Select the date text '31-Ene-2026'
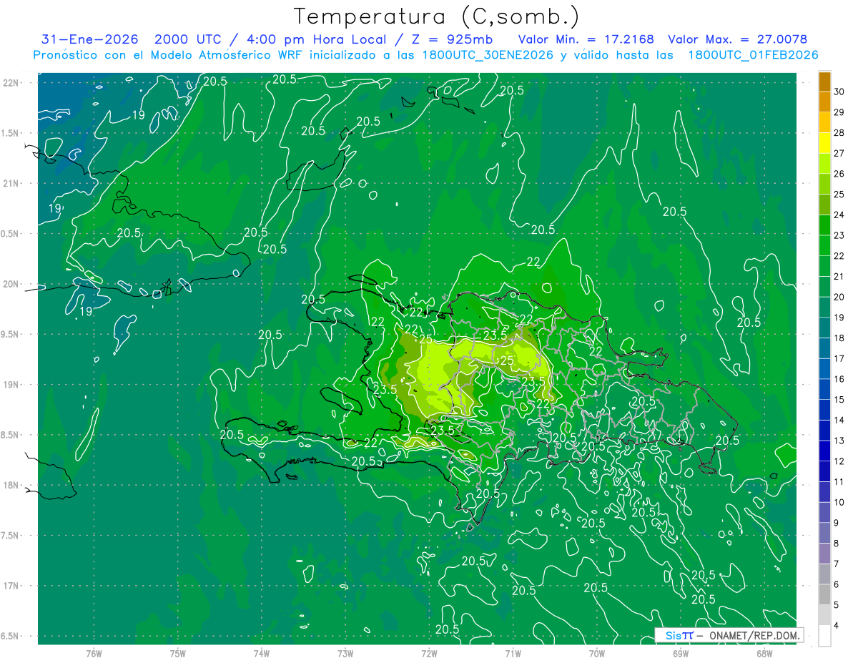The width and height of the screenshot is (858, 663). (x=91, y=40)
